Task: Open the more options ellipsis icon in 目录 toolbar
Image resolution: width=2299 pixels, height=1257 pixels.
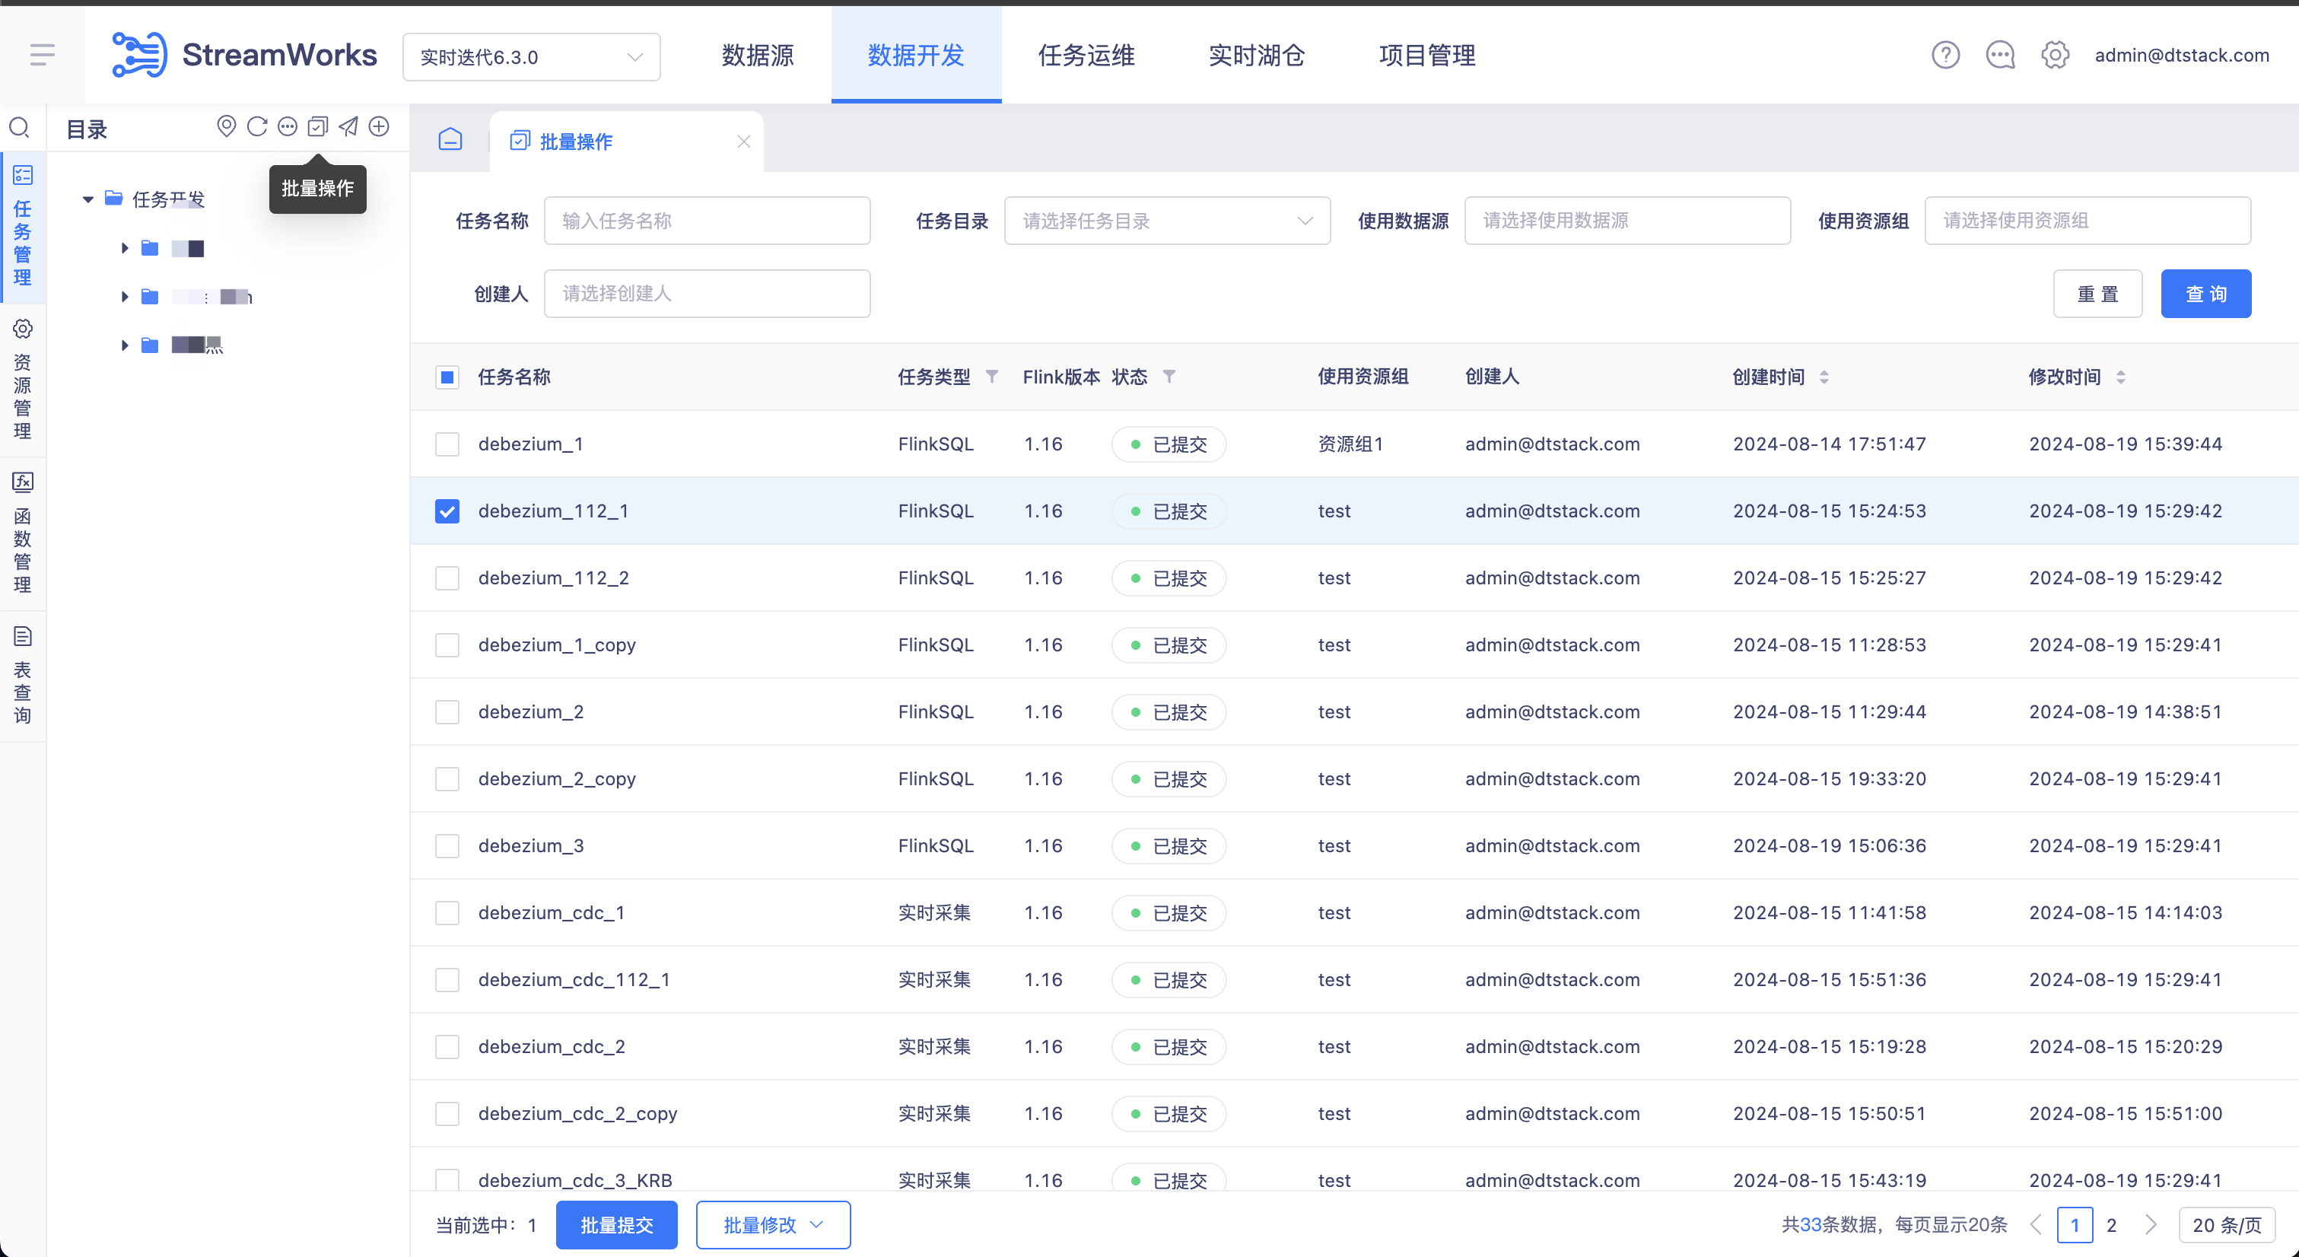Action: tap(288, 127)
